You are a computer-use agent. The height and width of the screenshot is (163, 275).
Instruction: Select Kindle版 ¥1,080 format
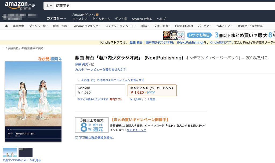click(100, 90)
